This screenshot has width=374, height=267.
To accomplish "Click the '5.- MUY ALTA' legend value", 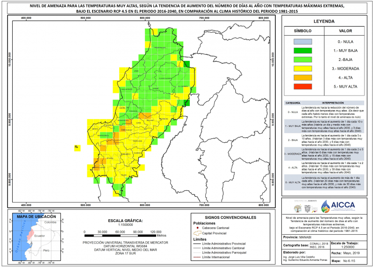I will click(x=345, y=87).
